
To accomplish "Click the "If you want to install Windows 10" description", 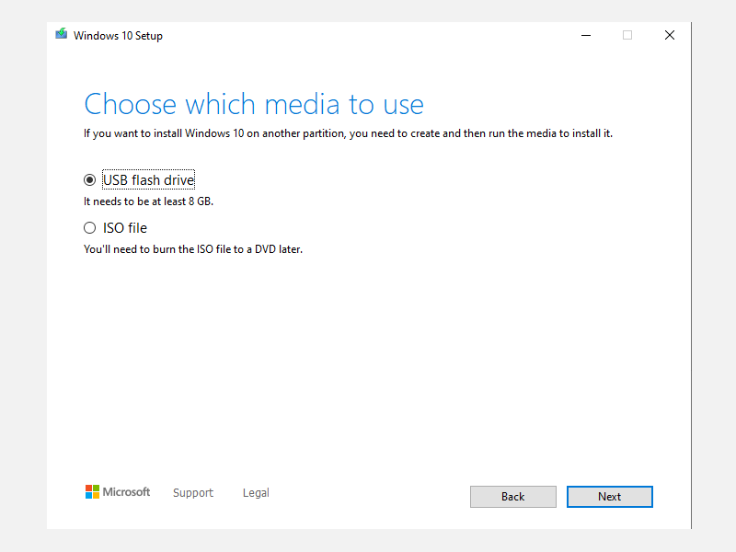I will point(348,133).
